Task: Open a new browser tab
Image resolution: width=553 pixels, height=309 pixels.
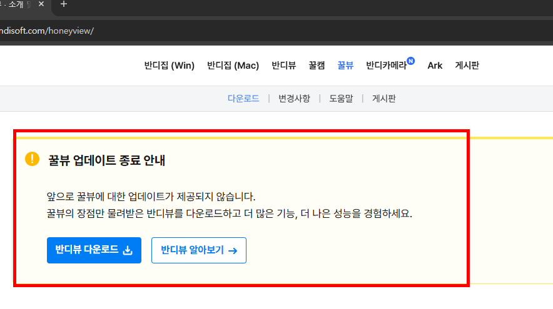Action: [63, 4]
